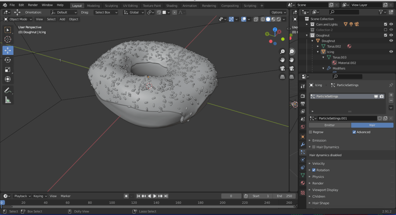Expand the Velocity panel
This screenshot has width=396, height=215.
click(x=319, y=164)
